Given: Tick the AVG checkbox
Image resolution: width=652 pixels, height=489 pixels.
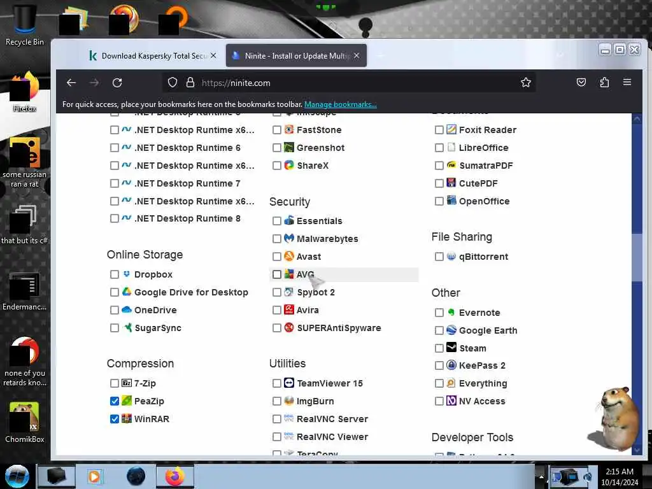Looking at the screenshot, I should pyautogui.click(x=276, y=274).
